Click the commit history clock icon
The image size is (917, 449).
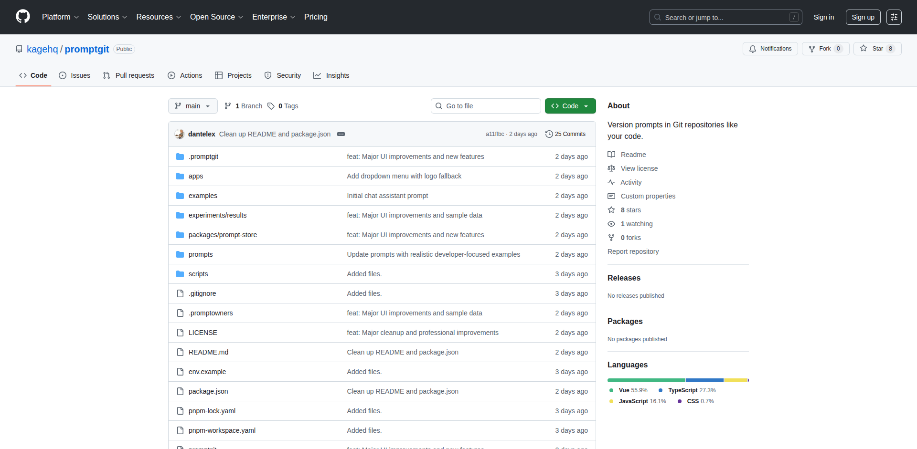tap(549, 134)
